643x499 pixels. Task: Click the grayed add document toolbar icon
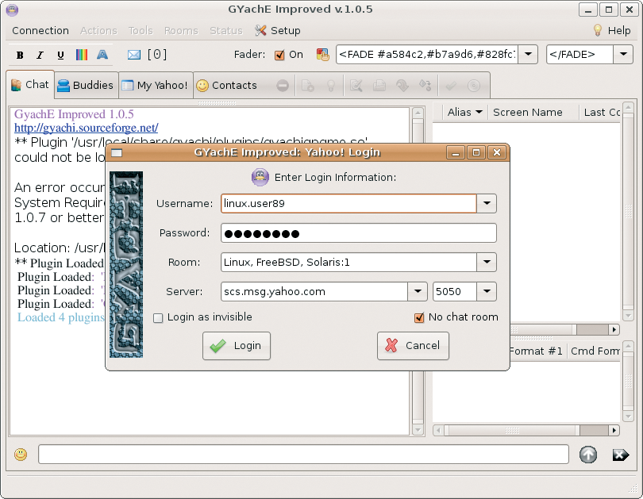(307, 86)
